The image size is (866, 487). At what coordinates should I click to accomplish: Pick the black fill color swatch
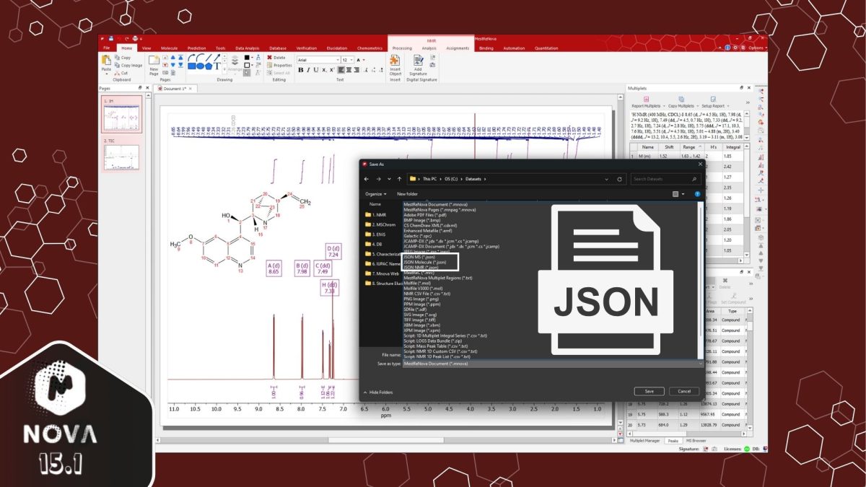point(246,57)
